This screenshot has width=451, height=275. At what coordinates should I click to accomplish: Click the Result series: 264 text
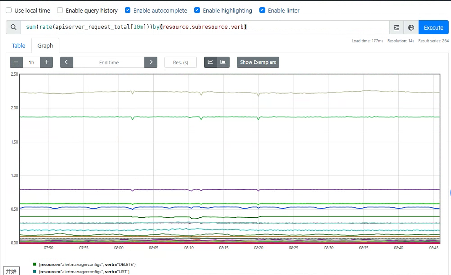[x=433, y=41]
